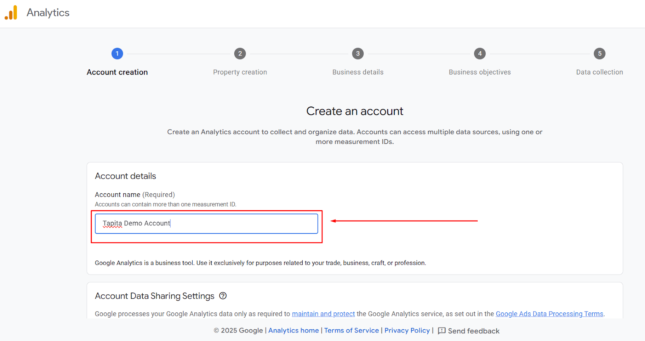The width and height of the screenshot is (645, 341).
Task: Select step 4 circle in stepper
Action: pyautogui.click(x=480, y=54)
